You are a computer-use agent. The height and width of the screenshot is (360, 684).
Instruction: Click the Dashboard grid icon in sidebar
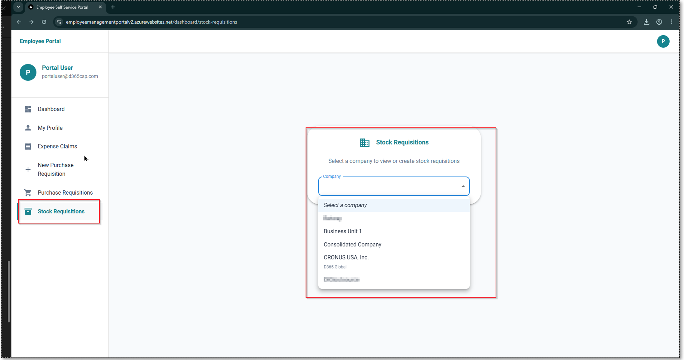(28, 109)
